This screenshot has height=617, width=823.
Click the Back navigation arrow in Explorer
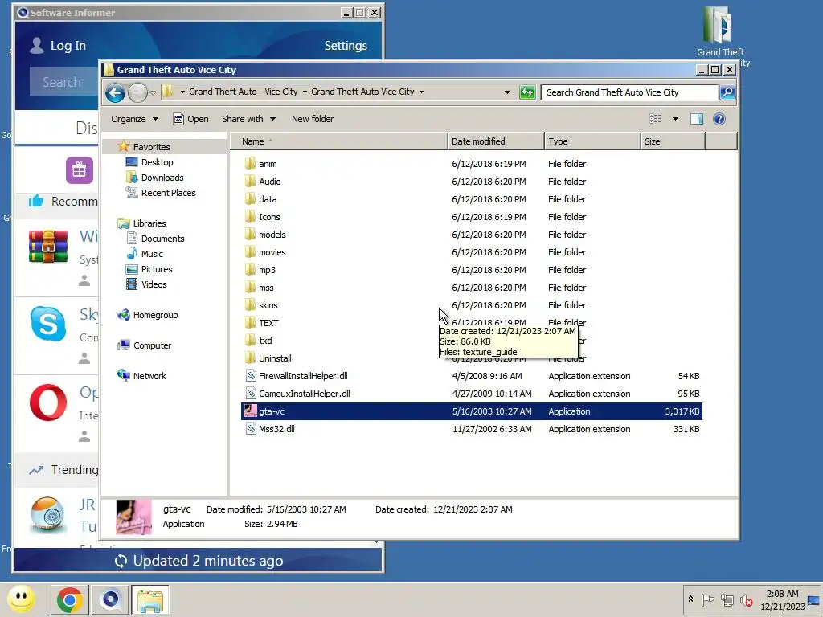click(115, 93)
